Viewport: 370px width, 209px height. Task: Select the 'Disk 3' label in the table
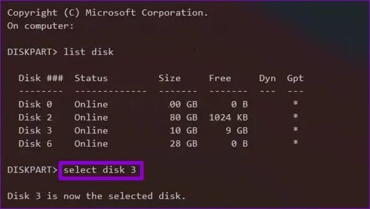(36, 130)
